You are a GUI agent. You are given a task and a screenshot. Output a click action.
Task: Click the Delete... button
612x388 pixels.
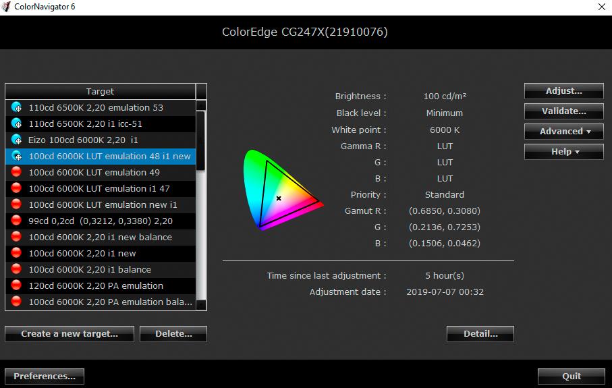pos(173,334)
